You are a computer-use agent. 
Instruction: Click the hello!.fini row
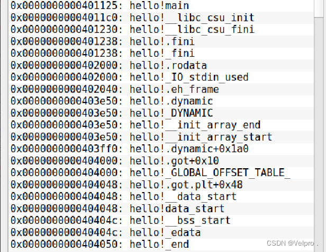[x=161, y=41]
